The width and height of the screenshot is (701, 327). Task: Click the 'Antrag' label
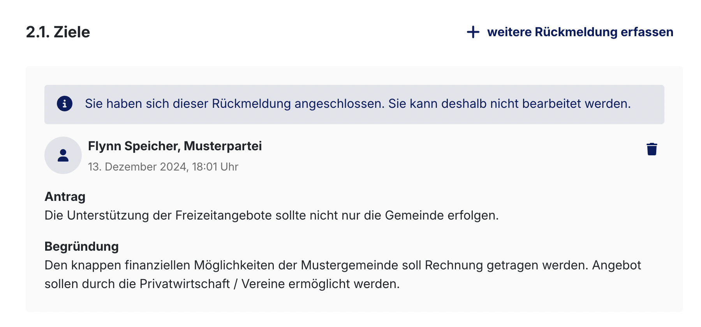pyautogui.click(x=65, y=197)
